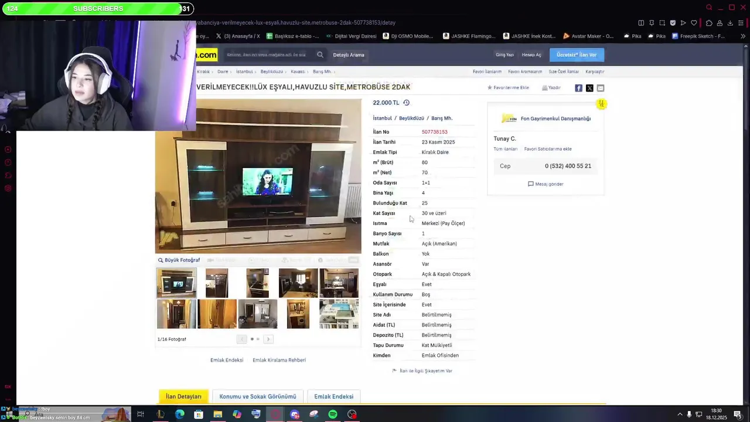Click the shield ad-blocker icon in the toolbar
Image resolution: width=750 pixels, height=422 pixels.
[x=673, y=23]
